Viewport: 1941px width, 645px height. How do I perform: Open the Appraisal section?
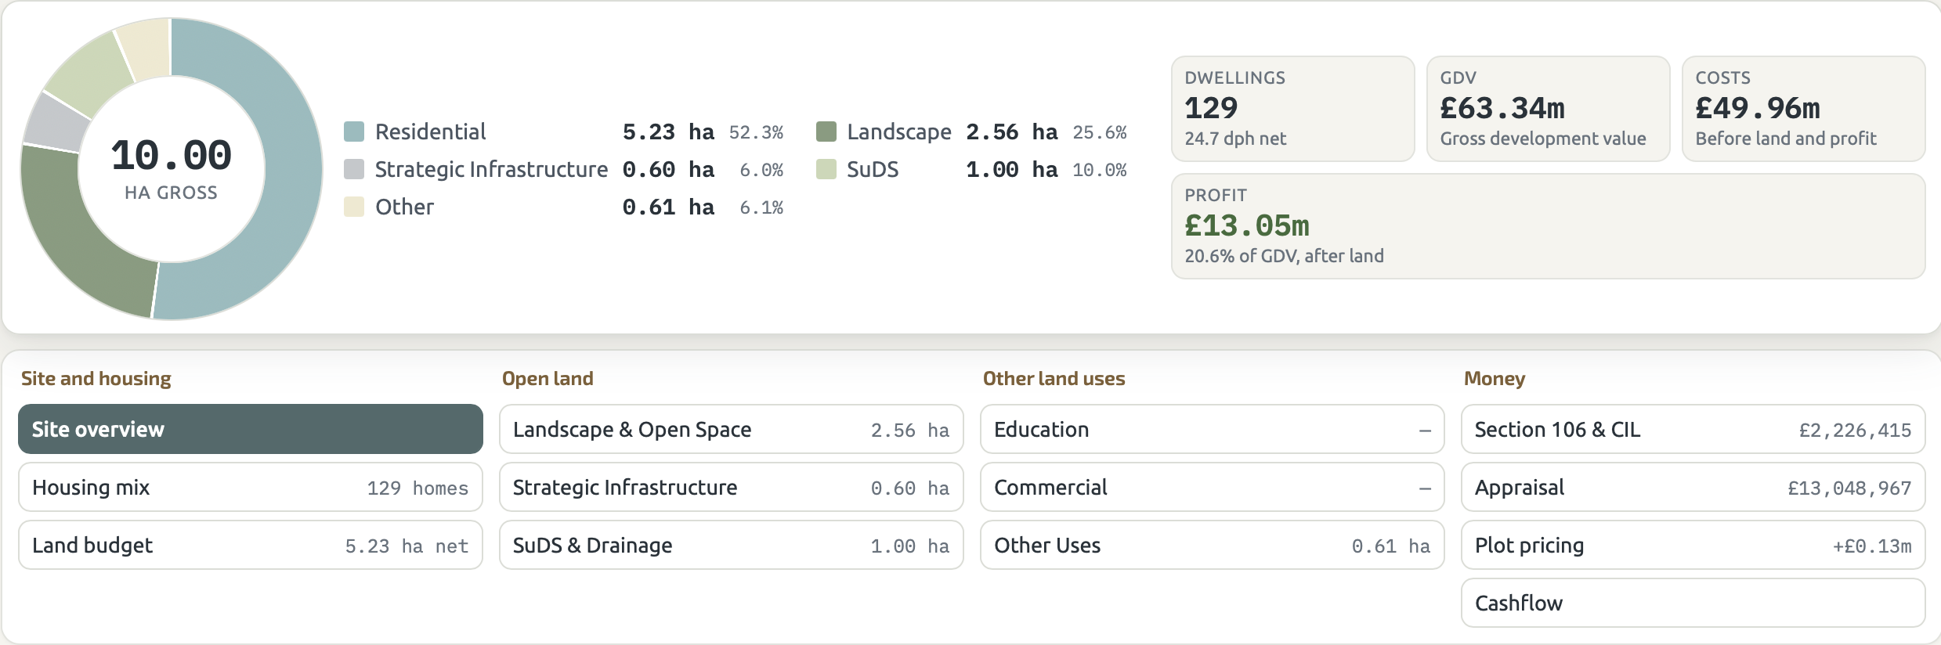click(1693, 487)
